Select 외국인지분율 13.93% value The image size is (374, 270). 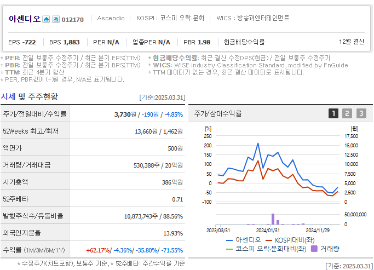pos(173,233)
